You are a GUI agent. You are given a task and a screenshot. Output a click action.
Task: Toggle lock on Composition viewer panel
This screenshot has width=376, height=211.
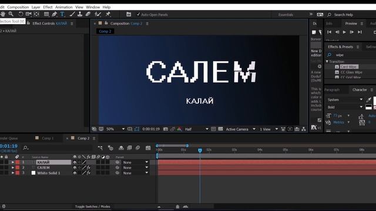pyautogui.click(x=106, y=23)
